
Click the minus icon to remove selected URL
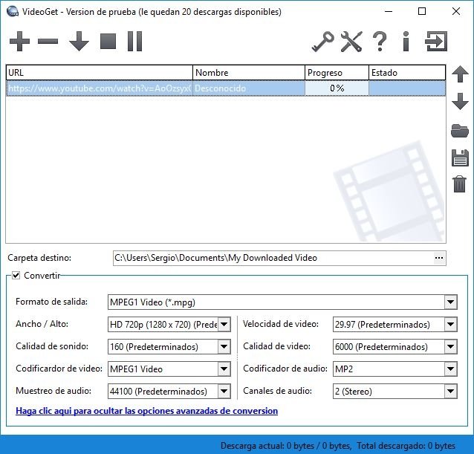[48, 41]
